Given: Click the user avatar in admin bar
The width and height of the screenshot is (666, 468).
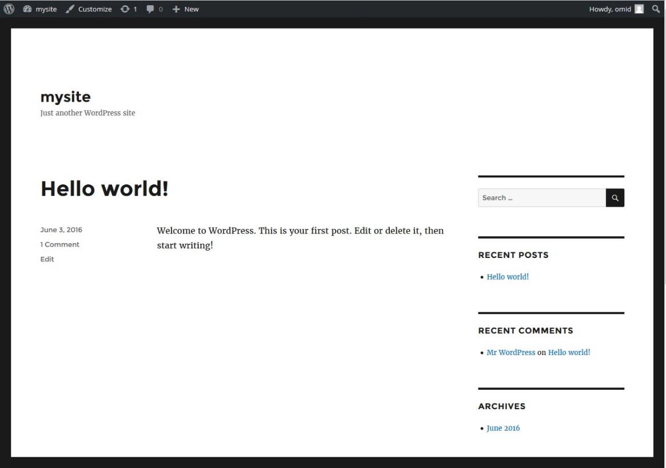Looking at the screenshot, I should coord(639,9).
